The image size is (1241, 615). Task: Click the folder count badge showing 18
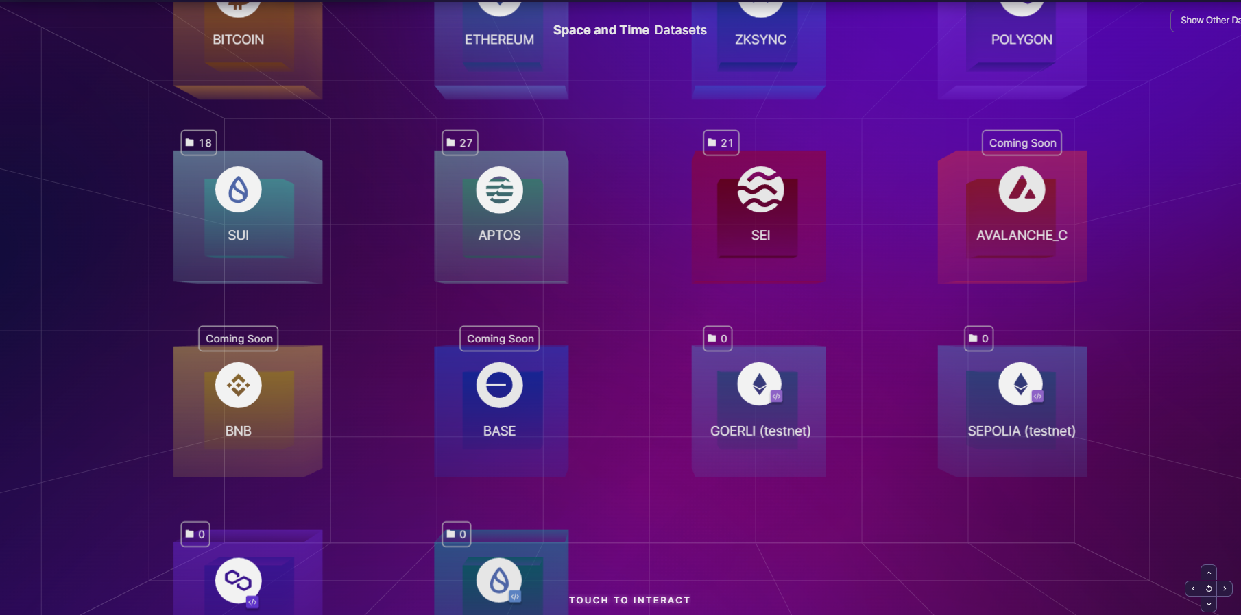(x=199, y=142)
